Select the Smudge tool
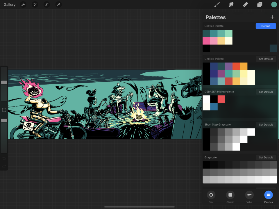This screenshot has width=279, height=209. 231,5
